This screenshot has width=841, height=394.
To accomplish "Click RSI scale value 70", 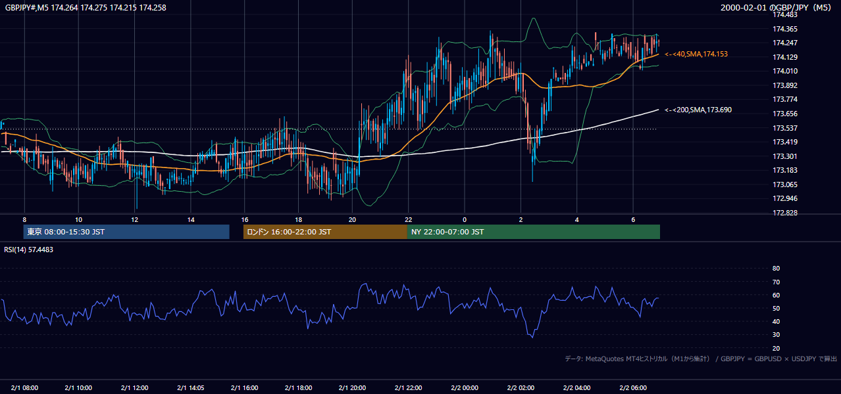I will pyautogui.click(x=776, y=282).
